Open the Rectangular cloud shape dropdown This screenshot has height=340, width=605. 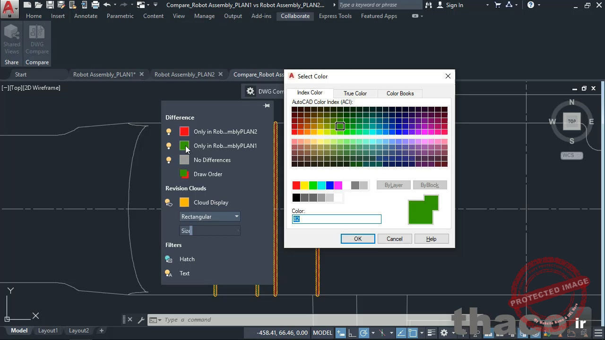[210, 216]
